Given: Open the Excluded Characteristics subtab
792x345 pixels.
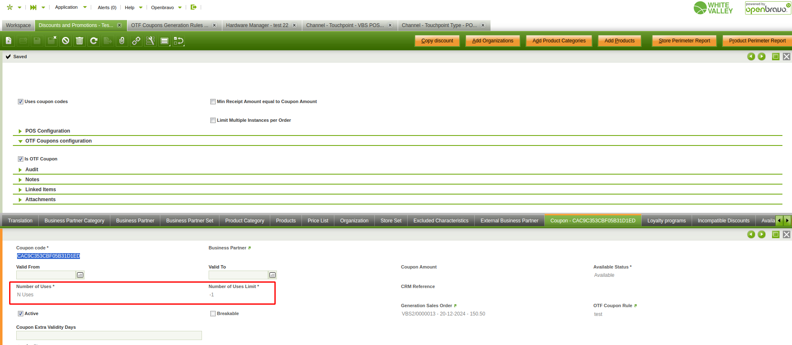Looking at the screenshot, I should pyautogui.click(x=441, y=221).
